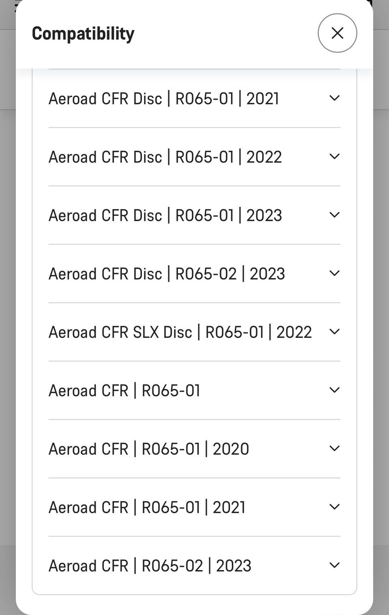The width and height of the screenshot is (389, 615).
Task: Select the 'Aeroad CFR | R065-02 | 2023' label
Action: point(150,565)
